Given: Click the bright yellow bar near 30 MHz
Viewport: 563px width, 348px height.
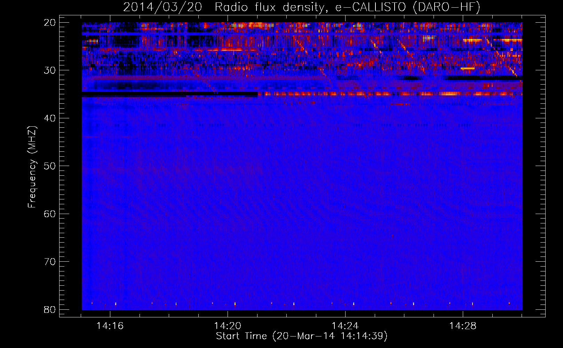Looking at the screenshot, I should 468,69.
